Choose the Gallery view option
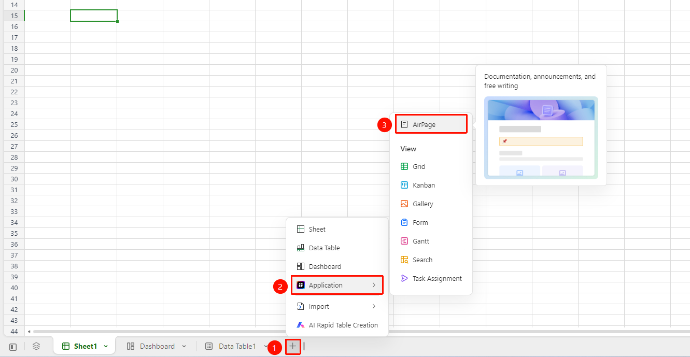This screenshot has height=357, width=690. [431, 204]
